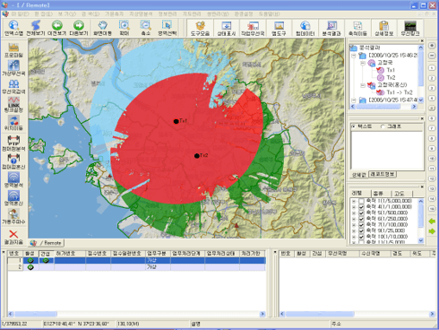Open the 검색(S) menu

pos(90,14)
